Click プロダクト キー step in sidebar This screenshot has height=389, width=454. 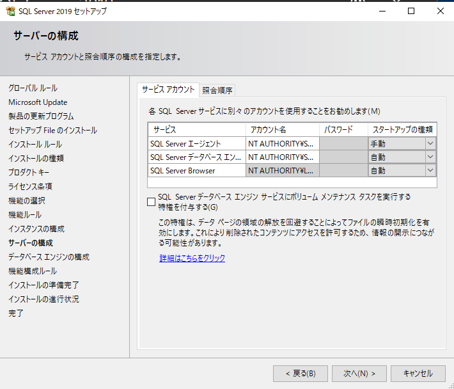(29, 172)
